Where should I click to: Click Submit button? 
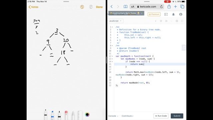click(177, 116)
